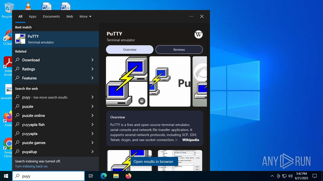Click the search icon beside Download
This screenshot has height=181, width=323.
17,60
